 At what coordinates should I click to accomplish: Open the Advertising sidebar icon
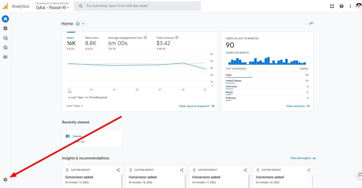click(x=5, y=47)
